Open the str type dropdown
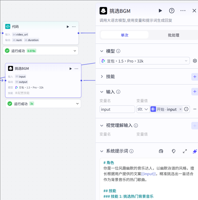198x200 pixels. [x=143, y=109]
